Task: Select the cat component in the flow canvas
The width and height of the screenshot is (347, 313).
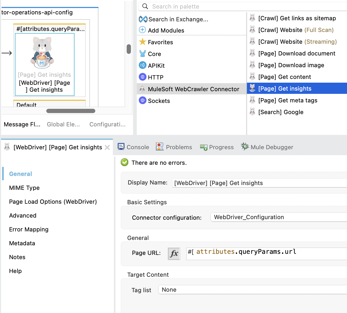Action: pos(42,53)
